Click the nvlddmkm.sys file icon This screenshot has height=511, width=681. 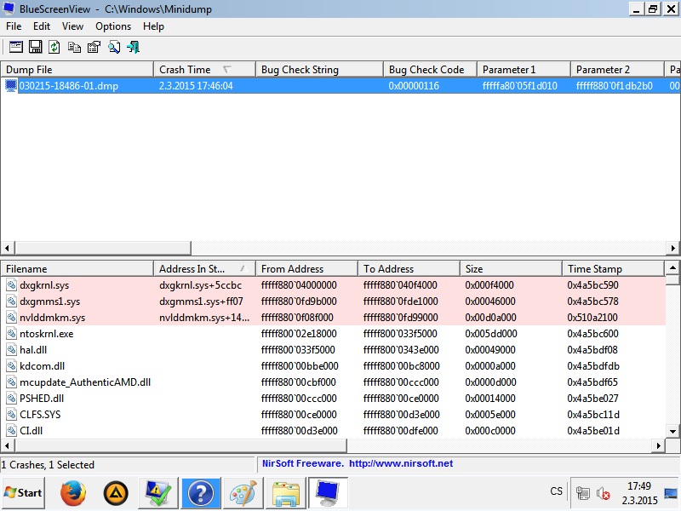12,317
